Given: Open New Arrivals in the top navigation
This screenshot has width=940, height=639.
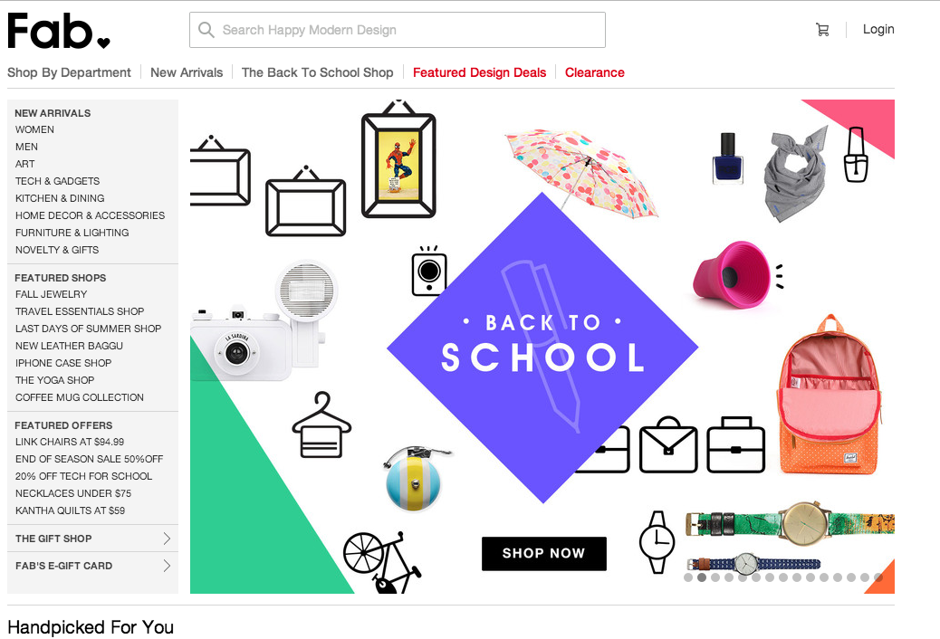Looking at the screenshot, I should (187, 72).
